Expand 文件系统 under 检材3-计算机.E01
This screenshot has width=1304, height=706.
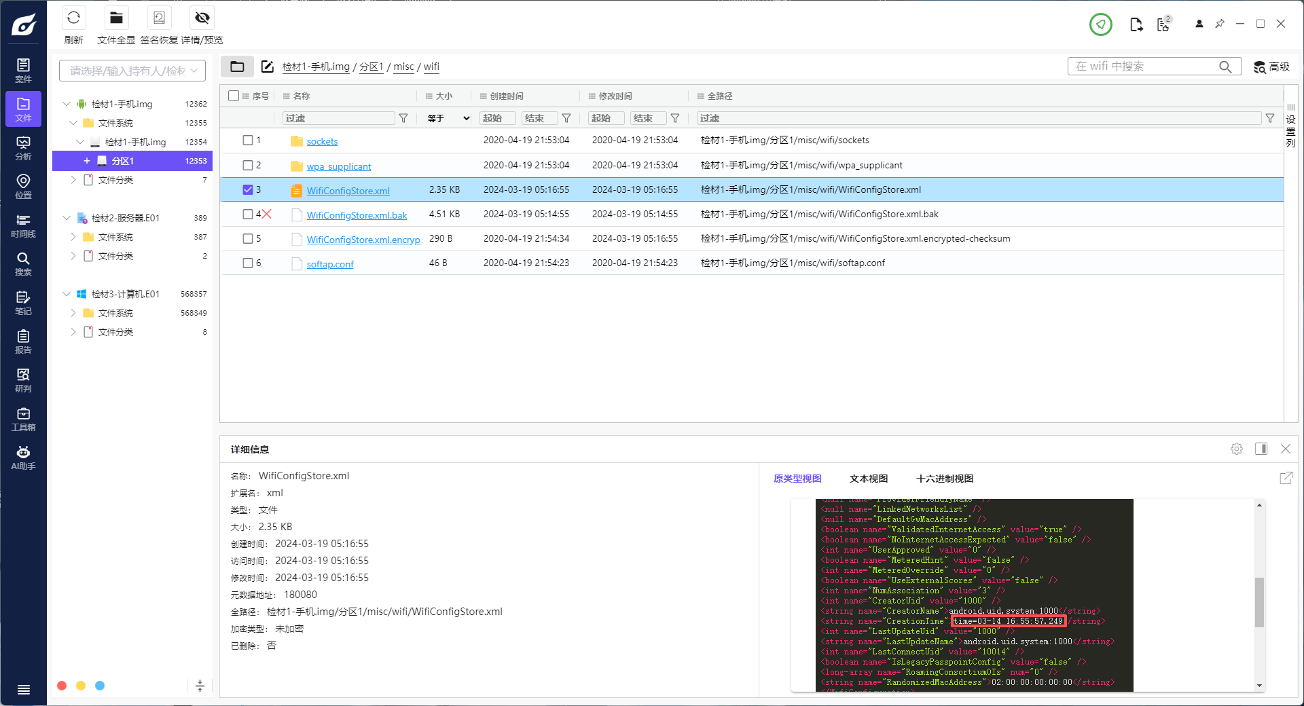point(73,313)
